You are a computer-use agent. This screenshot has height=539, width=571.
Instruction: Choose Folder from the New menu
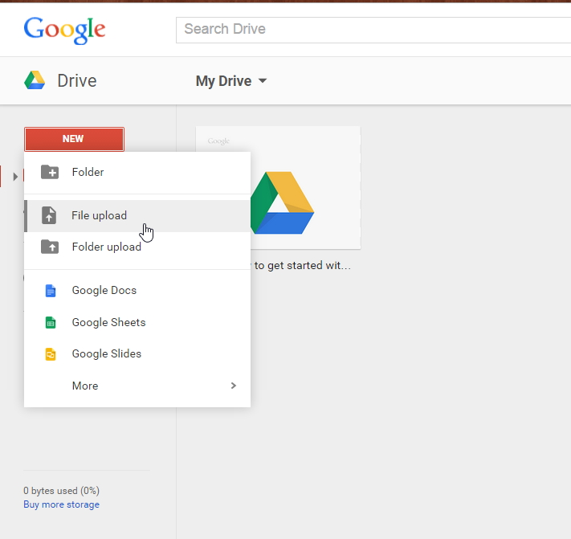tap(137, 172)
